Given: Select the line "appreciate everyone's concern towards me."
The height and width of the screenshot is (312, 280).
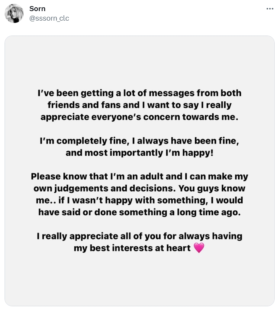Looking at the screenshot, I should tap(139, 117).
